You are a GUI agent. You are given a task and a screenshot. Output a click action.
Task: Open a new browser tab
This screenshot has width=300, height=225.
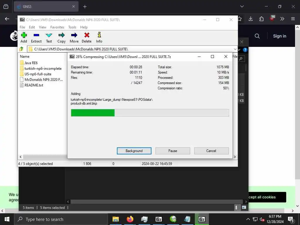(85, 7)
